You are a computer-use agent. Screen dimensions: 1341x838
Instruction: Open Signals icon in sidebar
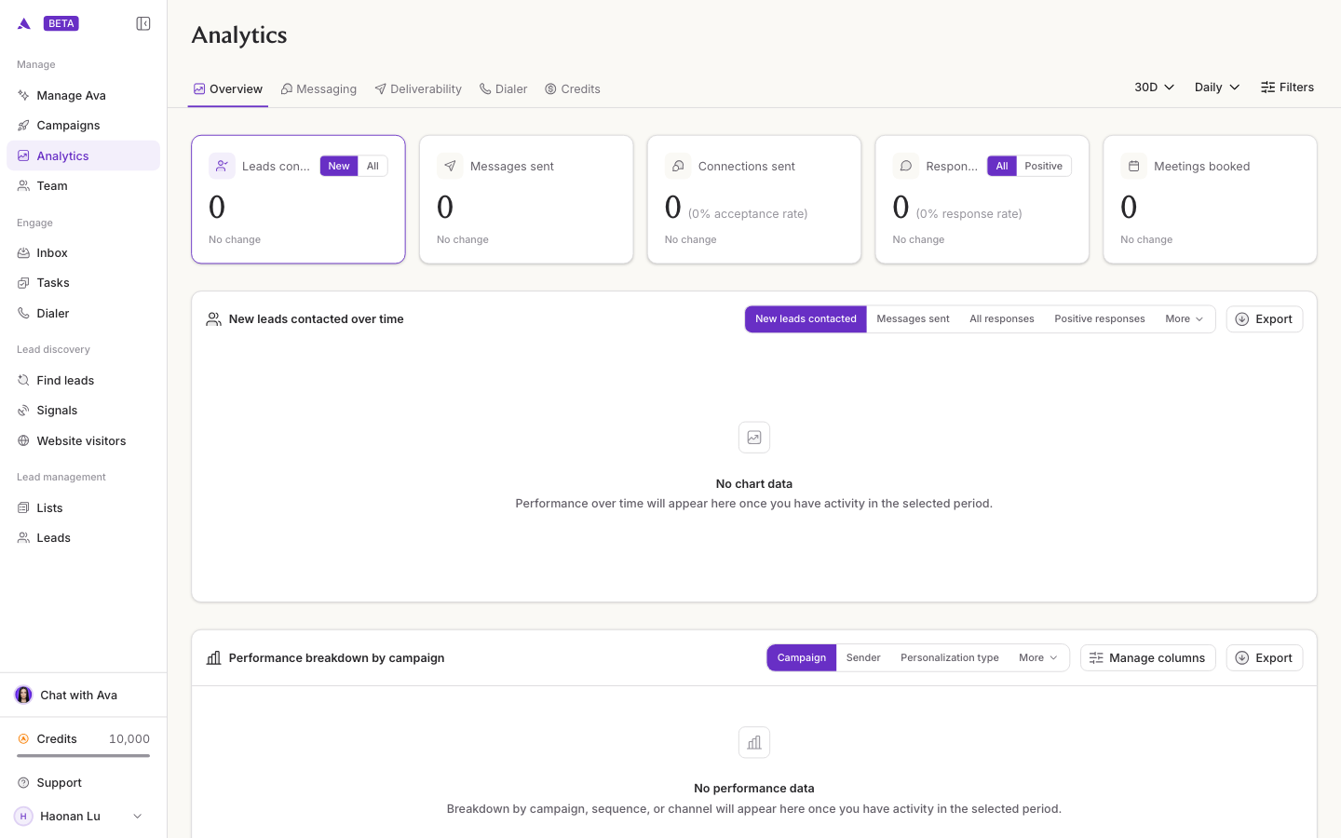pos(23,411)
